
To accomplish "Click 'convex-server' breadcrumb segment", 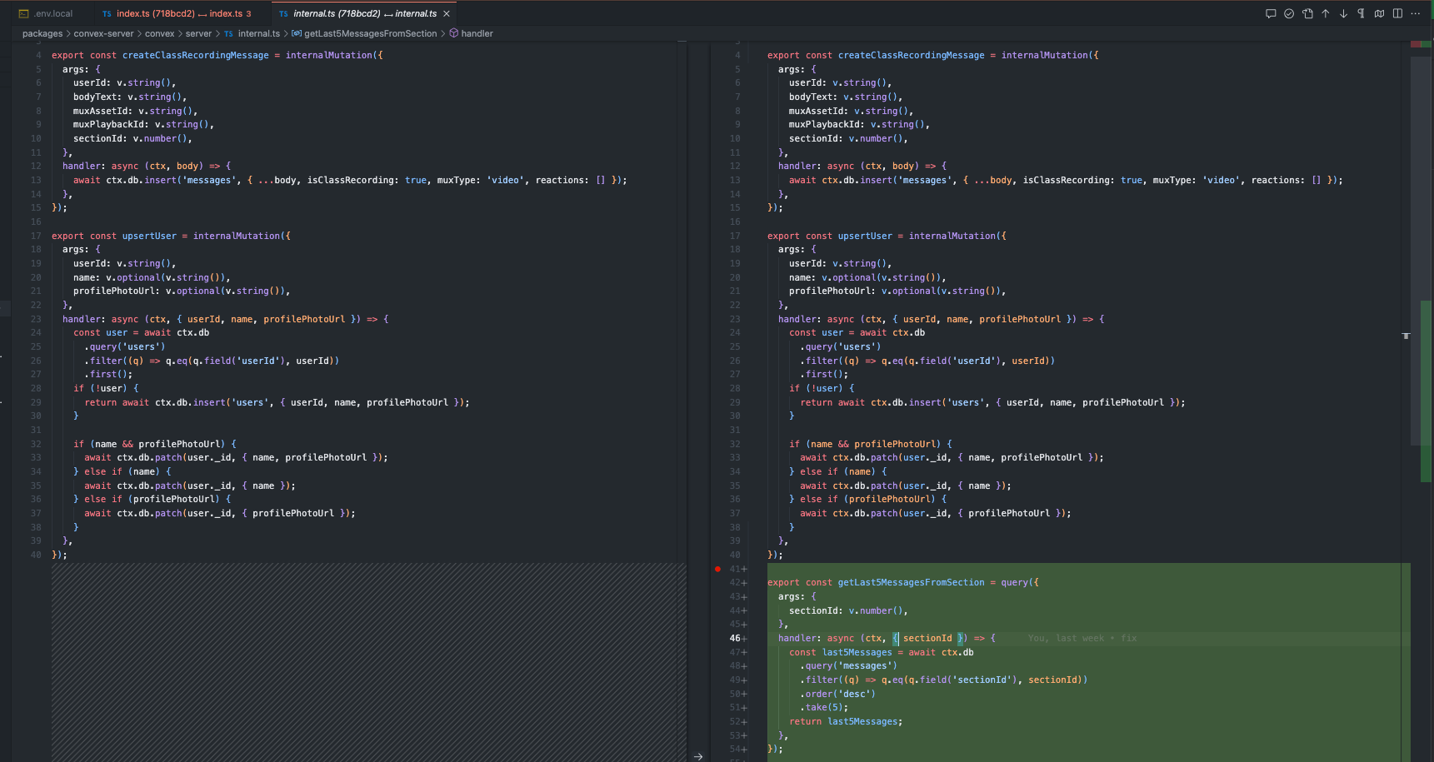I will point(103,33).
